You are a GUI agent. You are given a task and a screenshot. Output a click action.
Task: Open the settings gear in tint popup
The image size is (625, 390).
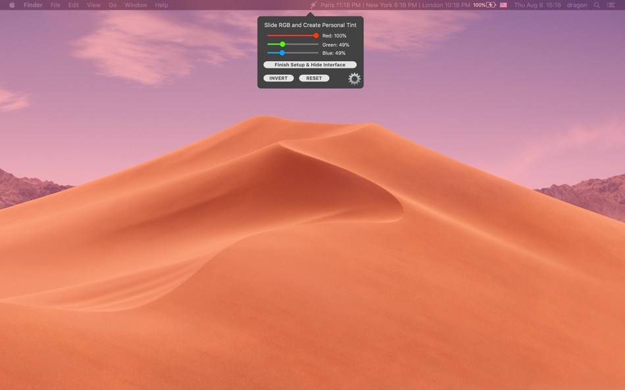click(354, 78)
